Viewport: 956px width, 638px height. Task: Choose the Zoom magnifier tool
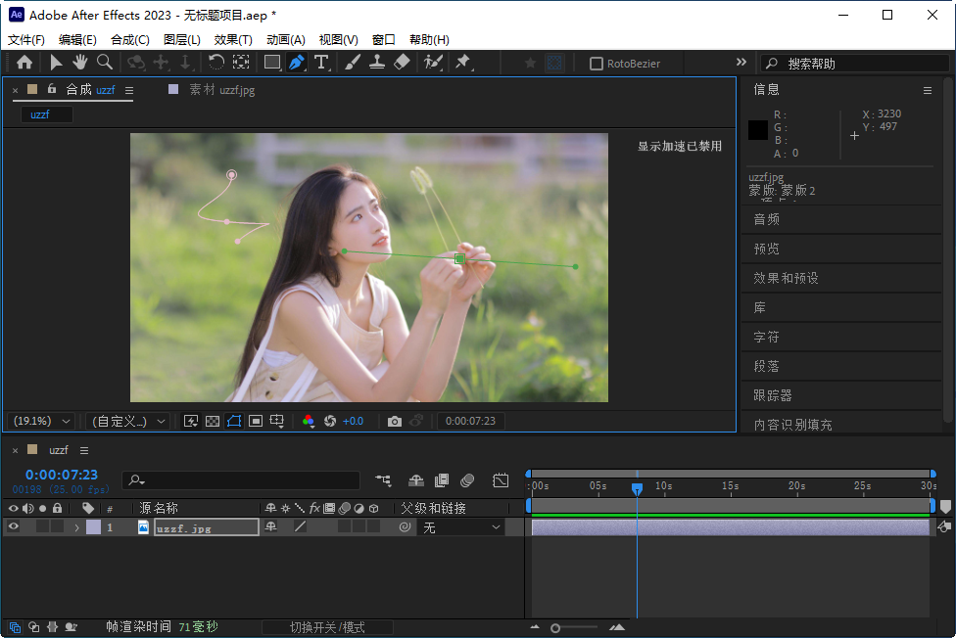point(104,63)
